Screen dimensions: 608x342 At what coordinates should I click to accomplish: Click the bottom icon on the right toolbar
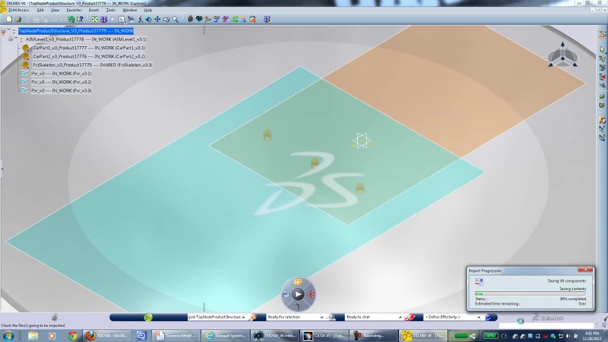602,137
